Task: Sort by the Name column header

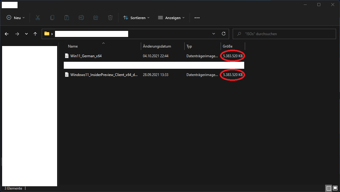Action: click(73, 46)
